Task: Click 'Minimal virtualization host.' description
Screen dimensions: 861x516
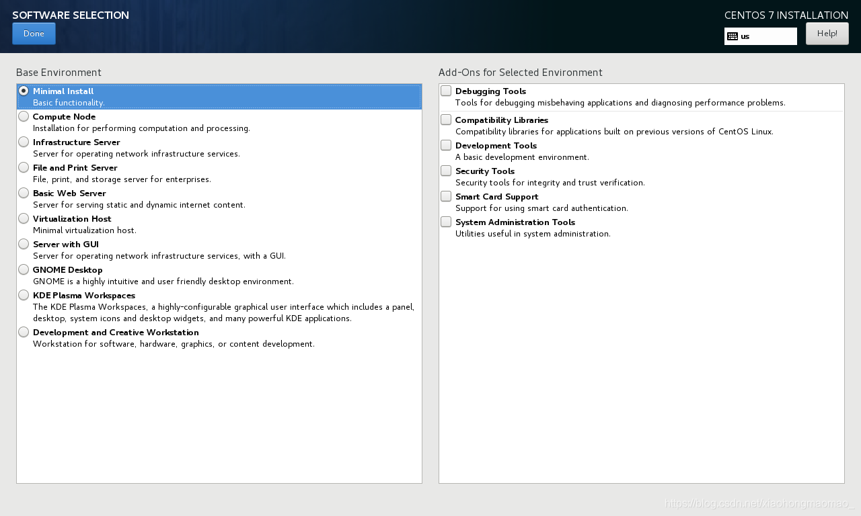Action: pyautogui.click(x=85, y=230)
